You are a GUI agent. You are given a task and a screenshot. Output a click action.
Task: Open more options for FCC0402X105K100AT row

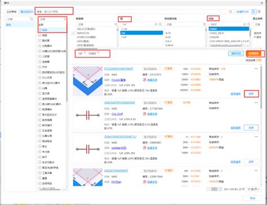256,69
